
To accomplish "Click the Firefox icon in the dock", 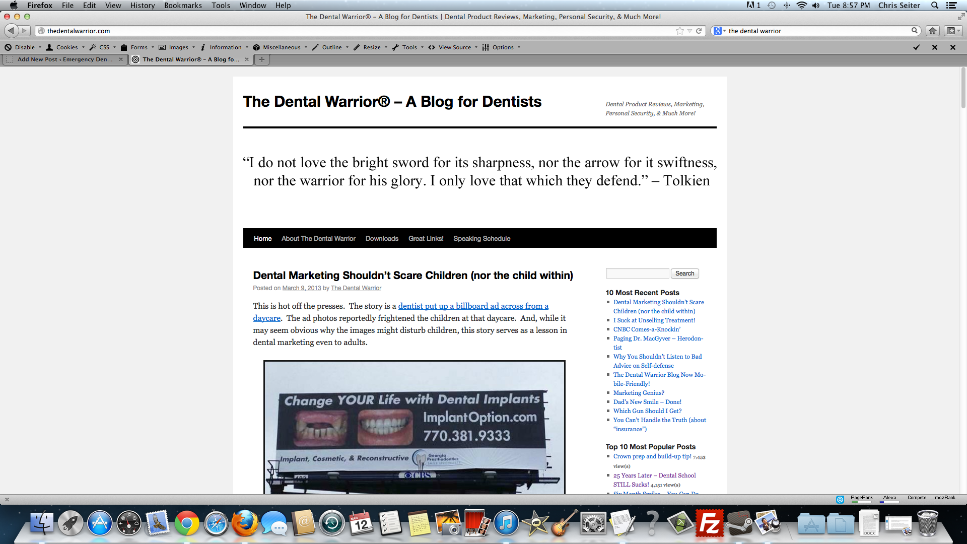I will click(x=245, y=523).
